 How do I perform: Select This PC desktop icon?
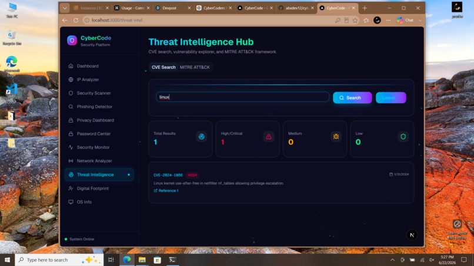click(12, 10)
